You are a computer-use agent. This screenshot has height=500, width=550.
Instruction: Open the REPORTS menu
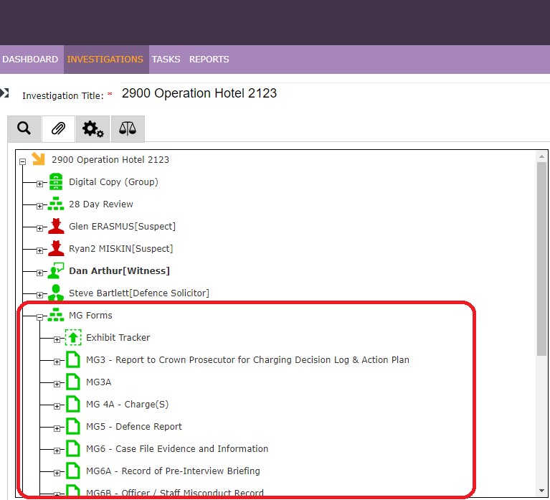coord(209,60)
